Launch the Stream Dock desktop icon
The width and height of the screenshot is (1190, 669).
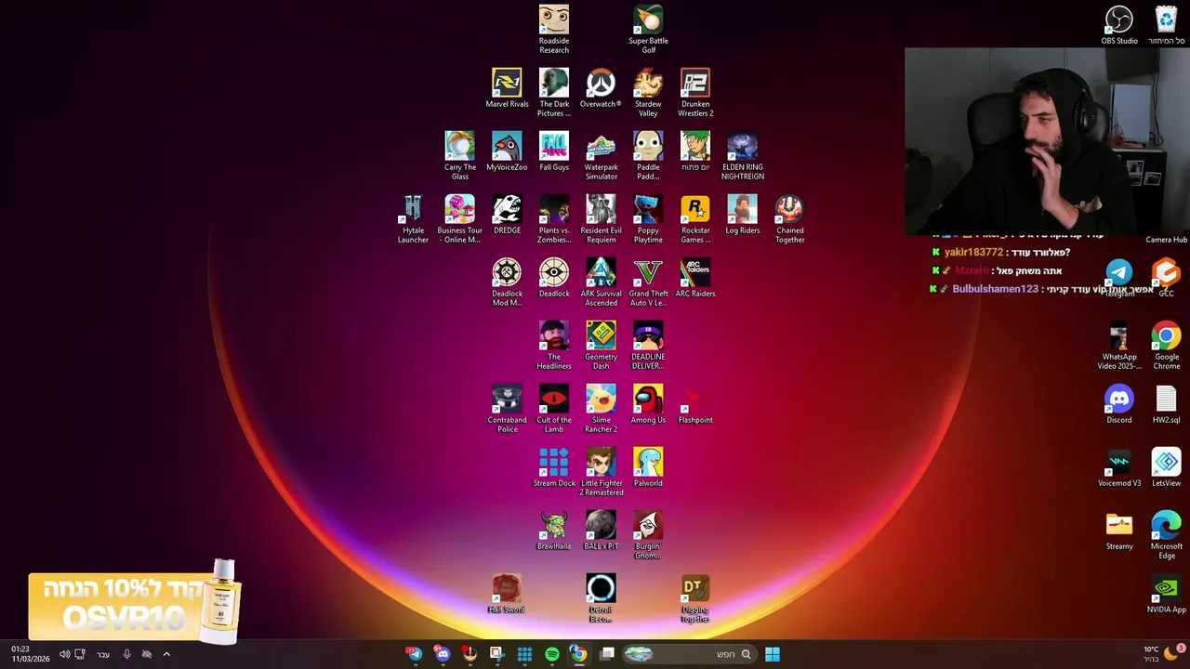click(x=554, y=467)
